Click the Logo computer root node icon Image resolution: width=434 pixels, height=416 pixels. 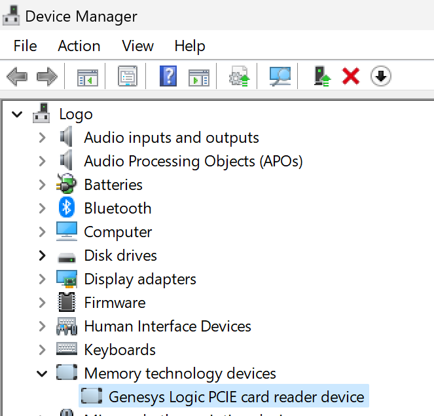point(41,113)
